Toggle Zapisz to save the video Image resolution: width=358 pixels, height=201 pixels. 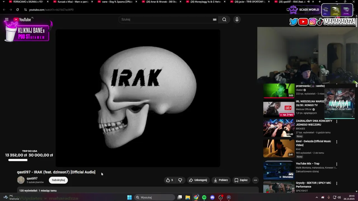point(241,180)
